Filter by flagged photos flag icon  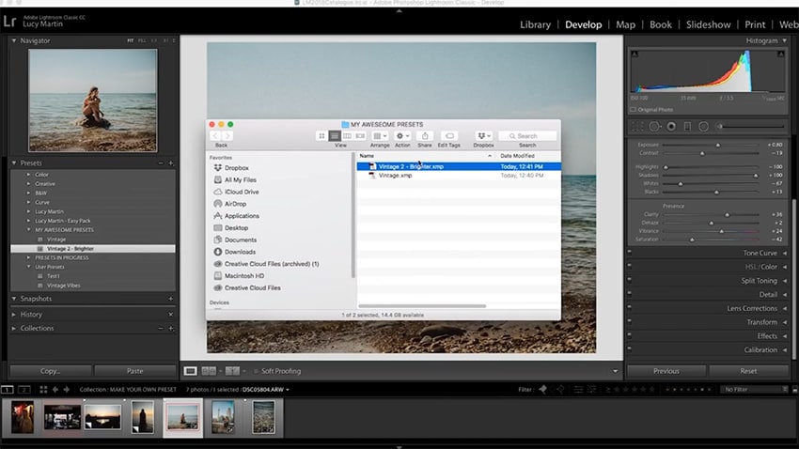pyautogui.click(x=542, y=390)
